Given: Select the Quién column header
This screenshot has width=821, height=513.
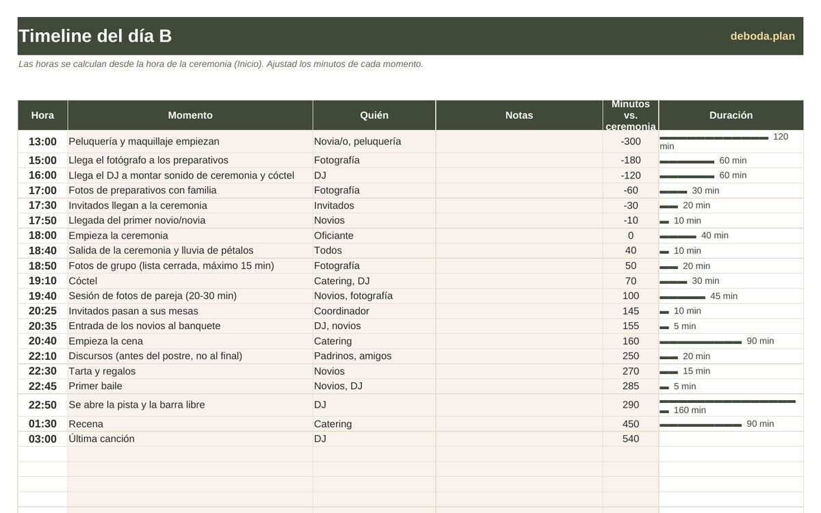Looking at the screenshot, I should [374, 115].
